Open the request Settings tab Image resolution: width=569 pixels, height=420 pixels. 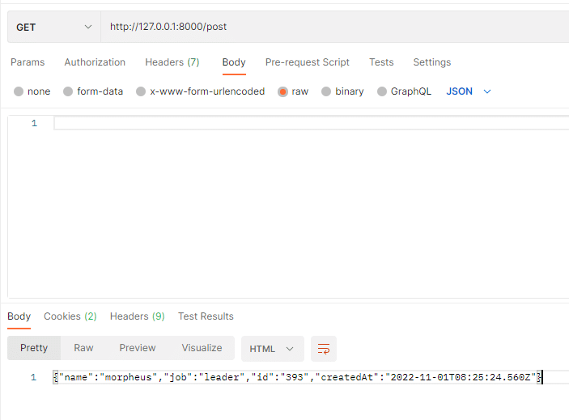[x=431, y=62]
